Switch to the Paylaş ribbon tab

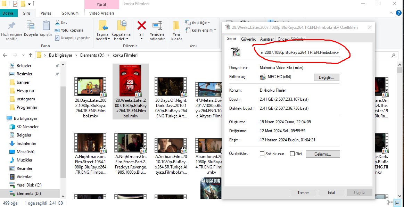[46, 13]
